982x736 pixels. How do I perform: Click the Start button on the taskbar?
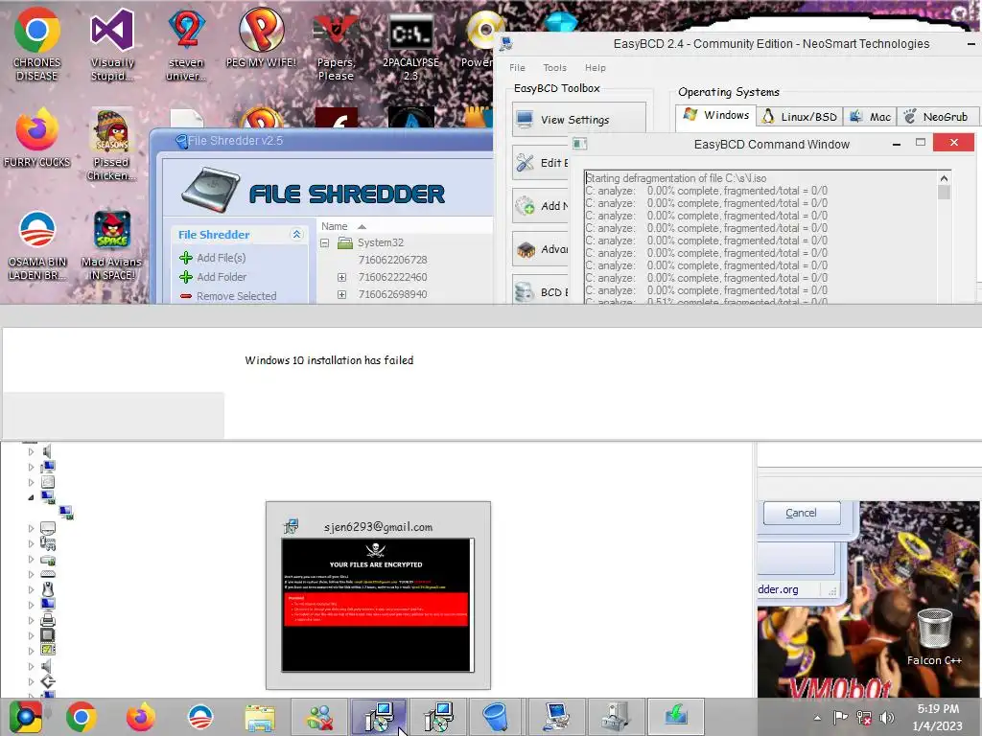[x=25, y=717]
